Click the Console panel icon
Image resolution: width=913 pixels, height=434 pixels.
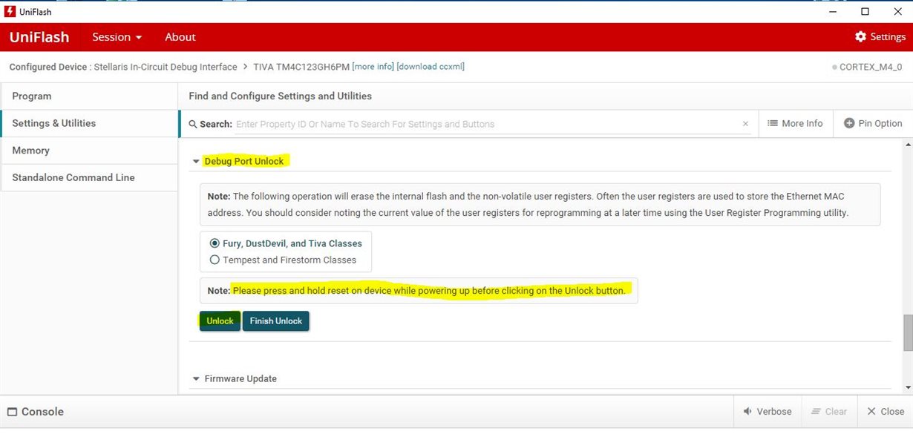pos(12,412)
